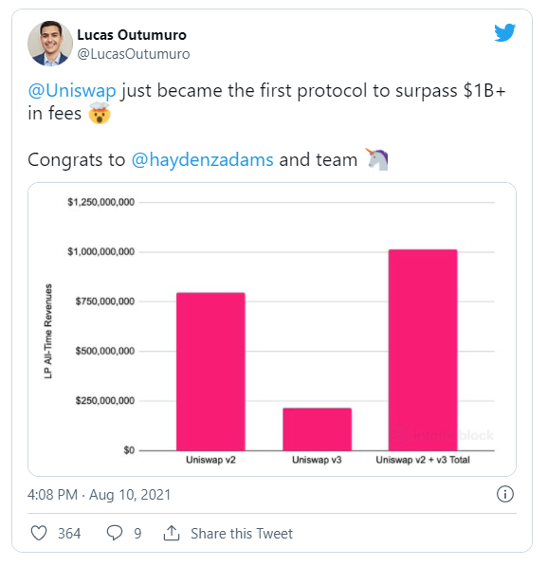The image size is (547, 566).
Task: Open the 4:08 PM Aug 10, 2021 timestamp
Action: click(99, 495)
